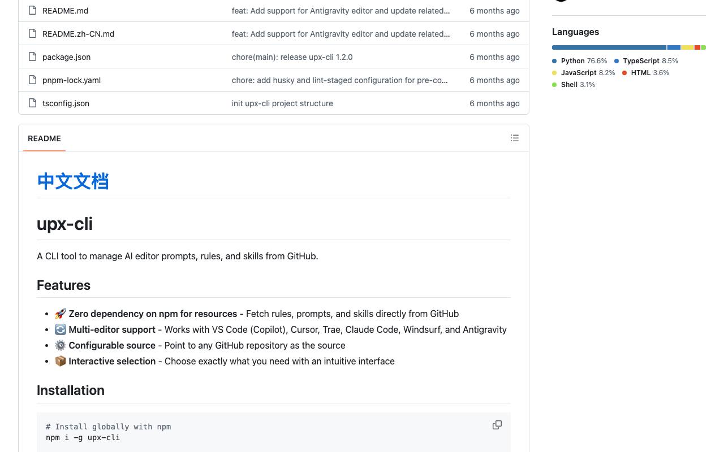Viewport: 724px width, 452px height.
Task: Click the blue dot beside Python
Action: 554,61
